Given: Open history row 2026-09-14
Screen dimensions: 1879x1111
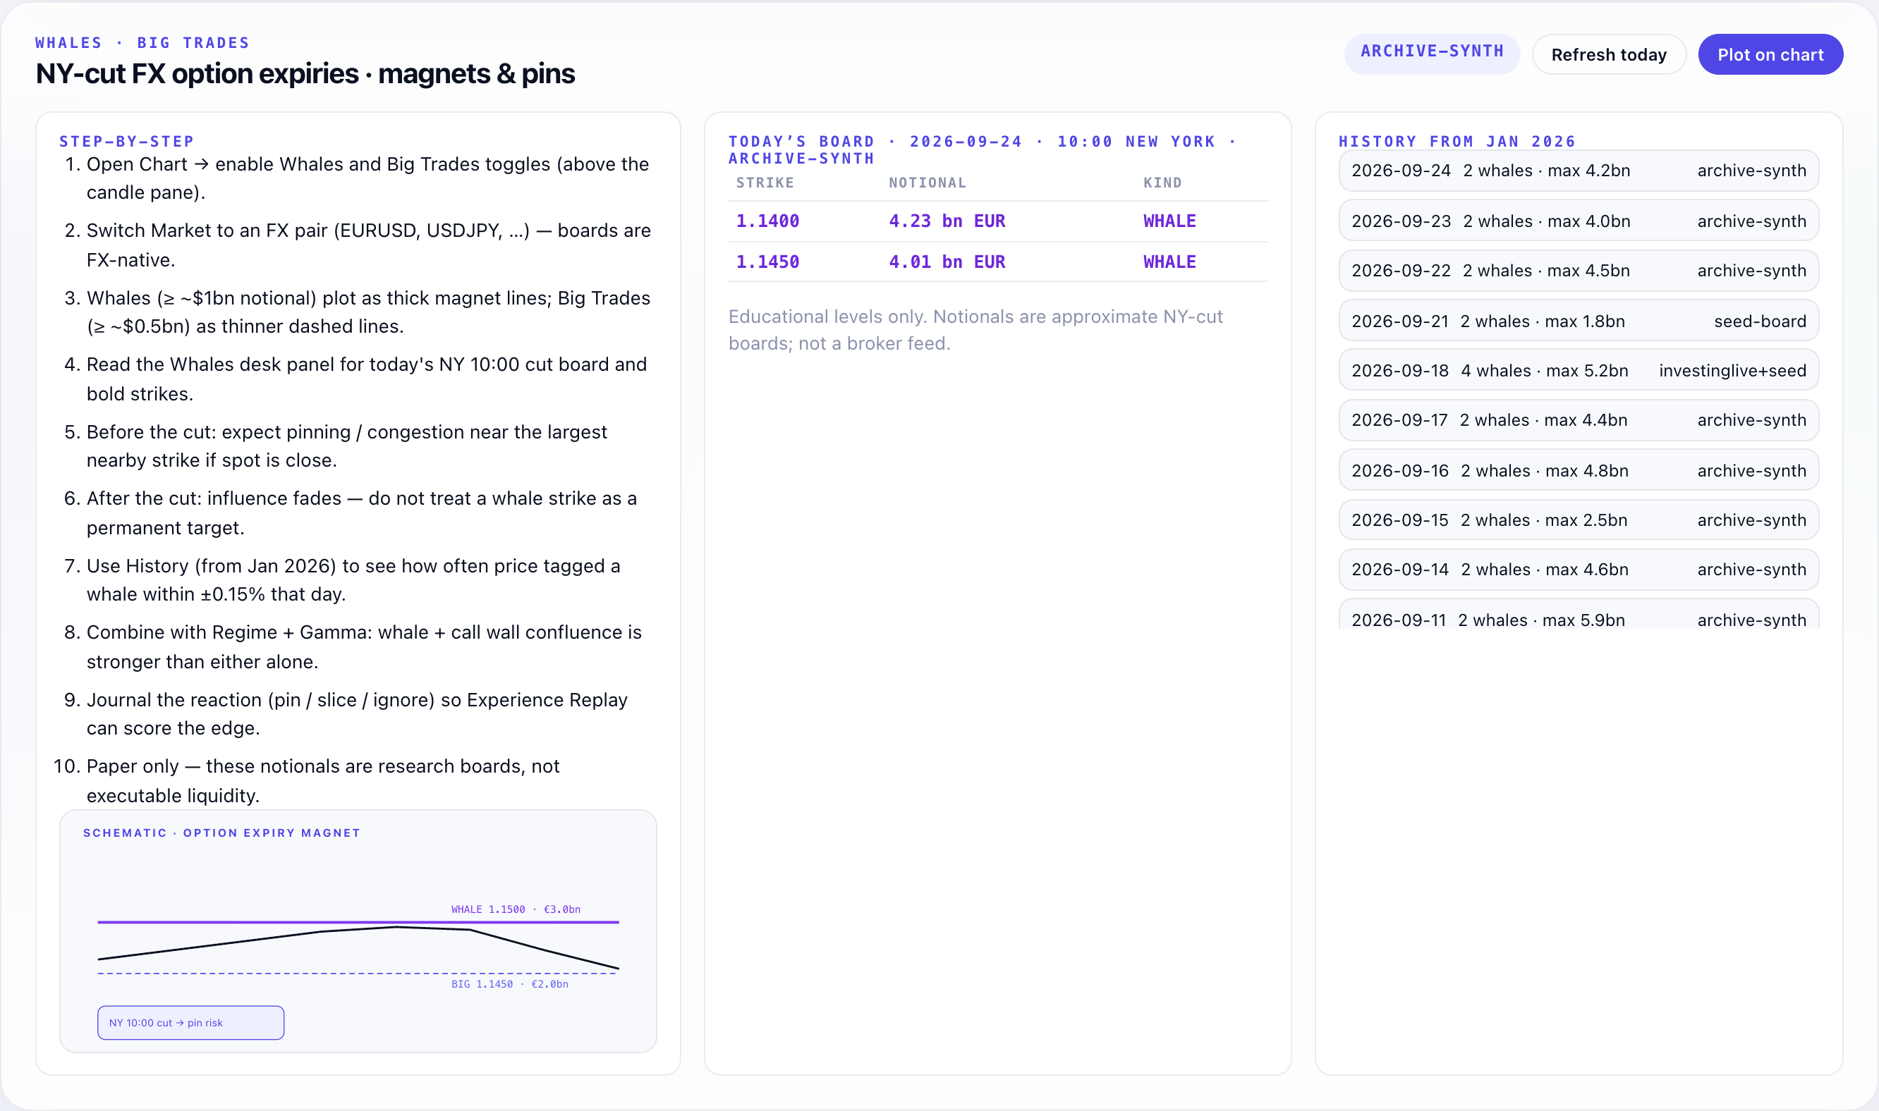Looking at the screenshot, I should point(1579,570).
